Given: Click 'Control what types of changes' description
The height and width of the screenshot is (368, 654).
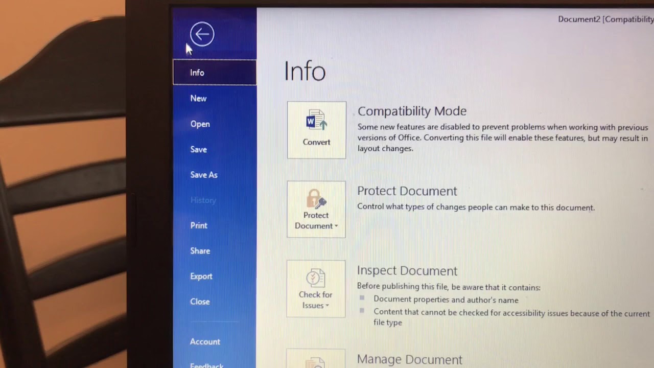Looking at the screenshot, I should [476, 208].
